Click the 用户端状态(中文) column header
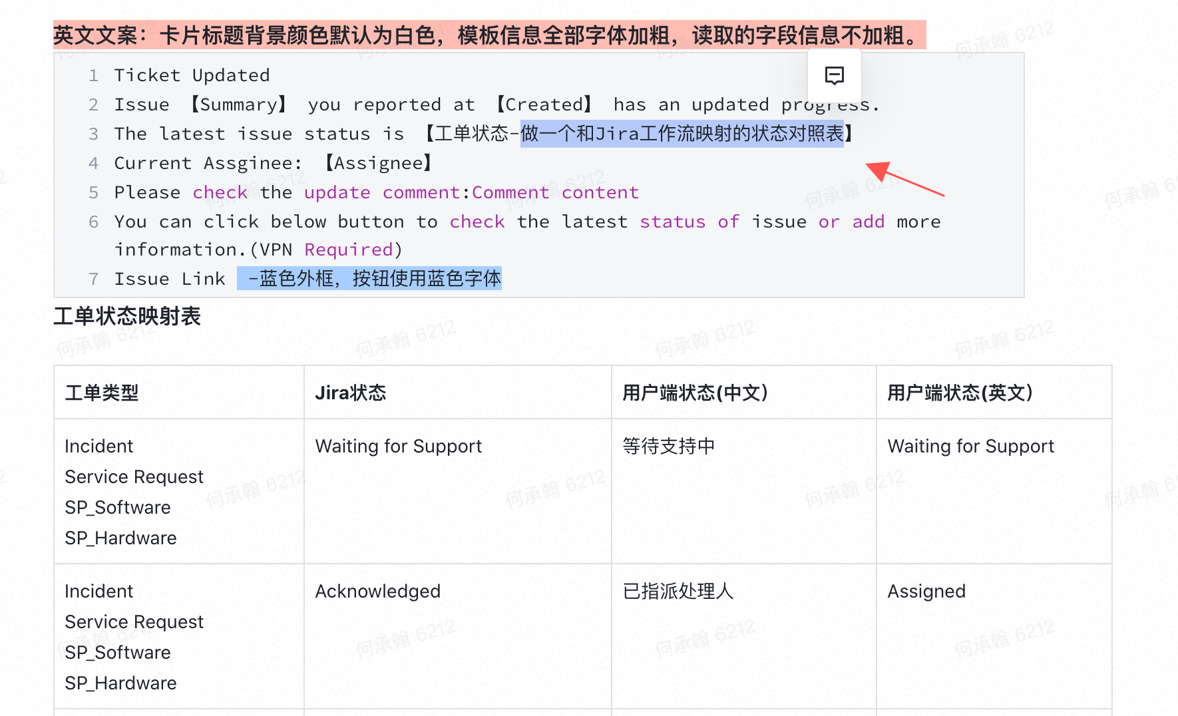The height and width of the screenshot is (716, 1178). [x=695, y=393]
